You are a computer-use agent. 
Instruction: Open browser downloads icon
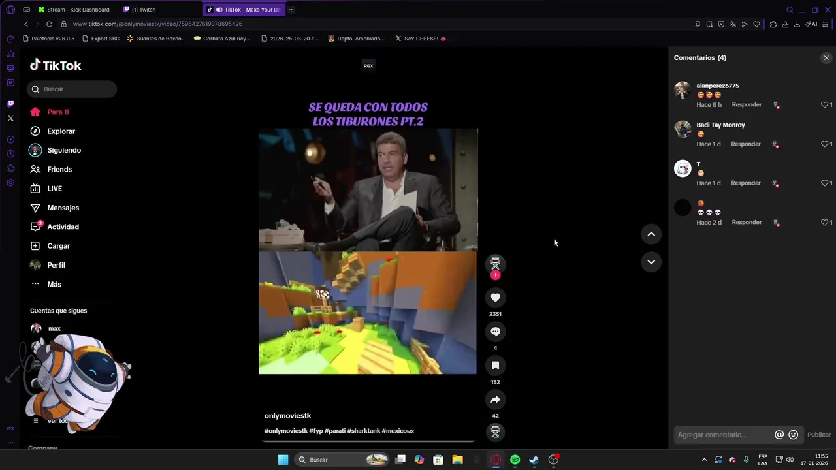pyautogui.click(x=797, y=24)
